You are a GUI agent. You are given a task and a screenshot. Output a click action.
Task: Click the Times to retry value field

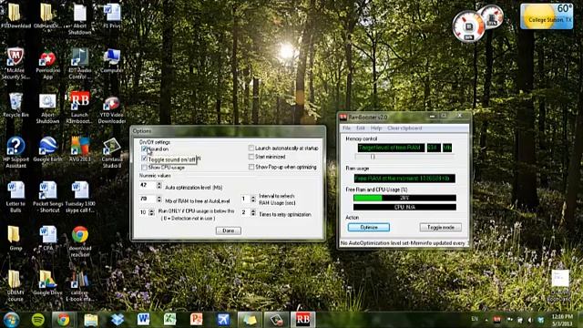pyautogui.click(x=245, y=212)
